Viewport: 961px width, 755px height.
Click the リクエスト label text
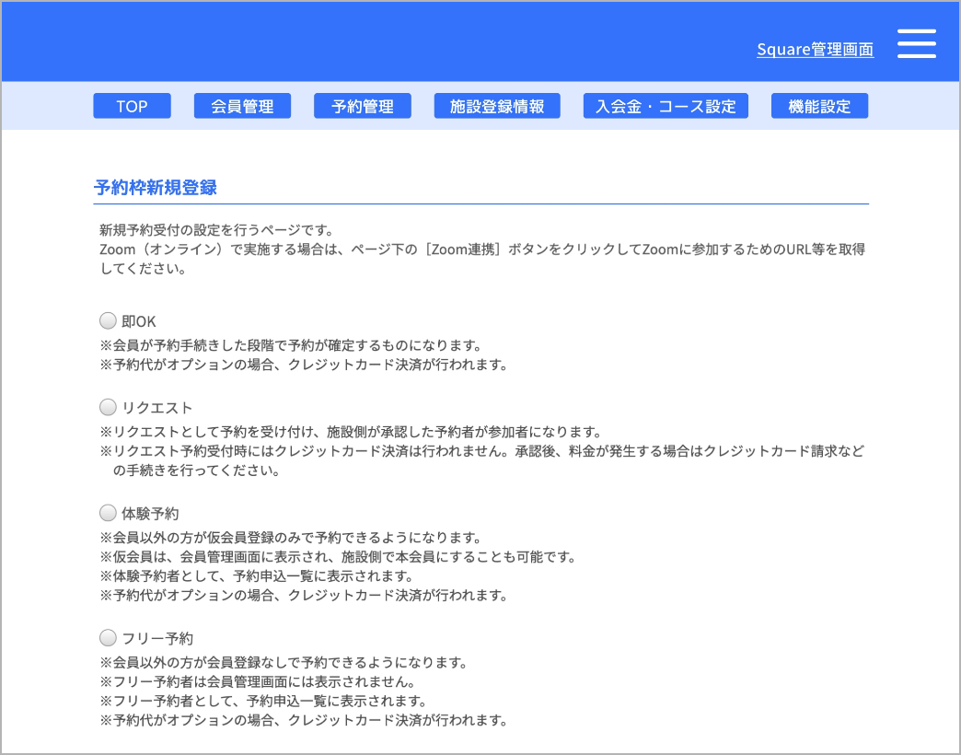click(x=156, y=408)
